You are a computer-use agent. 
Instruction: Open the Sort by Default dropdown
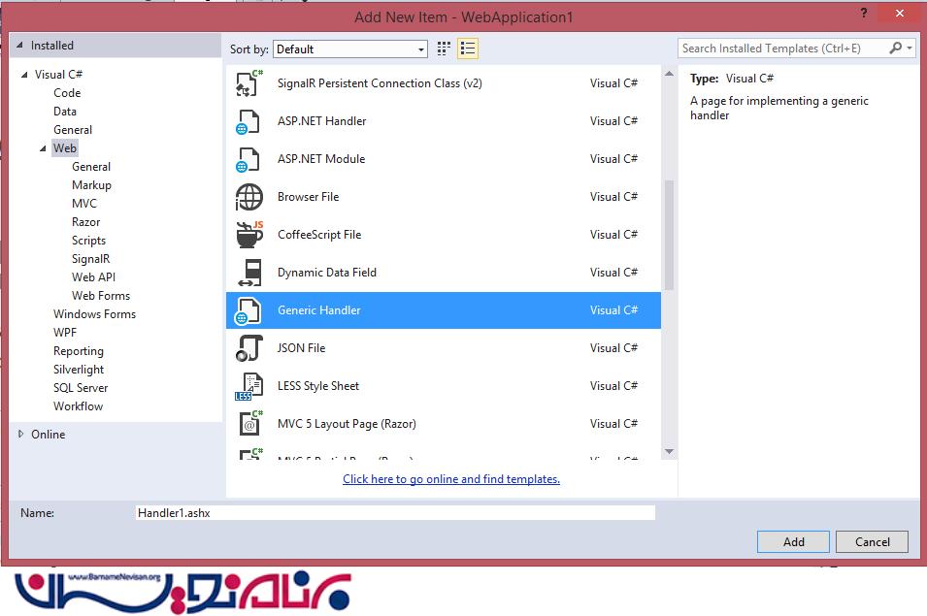click(x=350, y=49)
